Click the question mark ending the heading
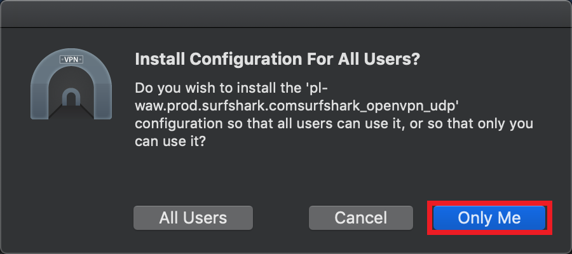Screen dimensions: 572x254 pos(416,59)
